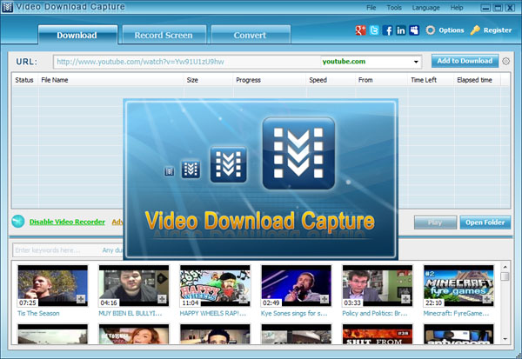The width and height of the screenshot is (522, 359).
Task: Click app logo icon in title bar
Action: (x=7, y=7)
